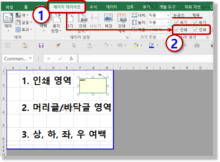The image size is (220, 162).
Task: Click the paste clipboard icon in quick toolbar
Action: (x=25, y=45)
